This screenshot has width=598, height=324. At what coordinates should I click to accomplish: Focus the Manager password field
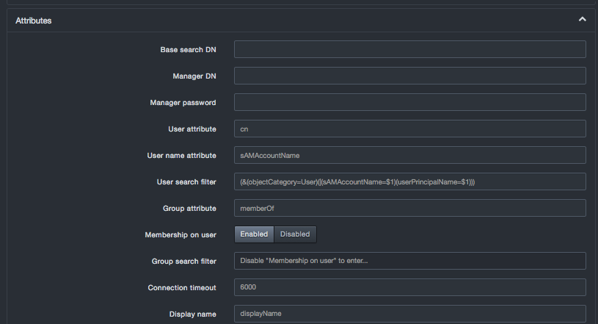point(409,102)
